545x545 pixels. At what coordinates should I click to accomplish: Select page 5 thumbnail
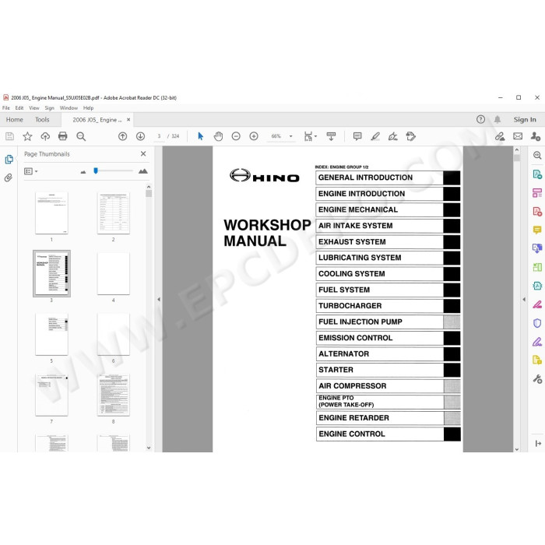point(51,334)
